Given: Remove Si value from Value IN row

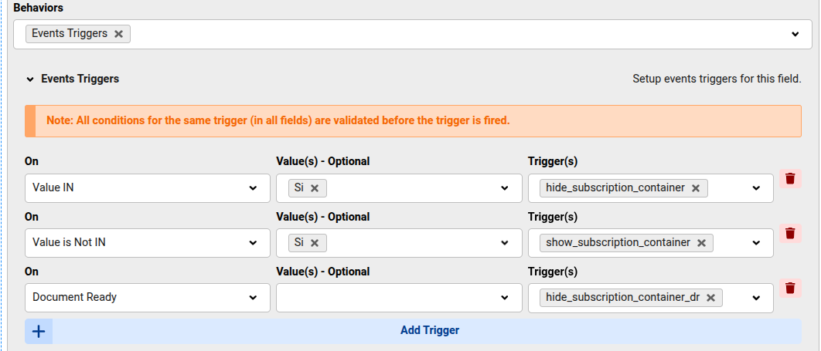Looking at the screenshot, I should [x=315, y=187].
